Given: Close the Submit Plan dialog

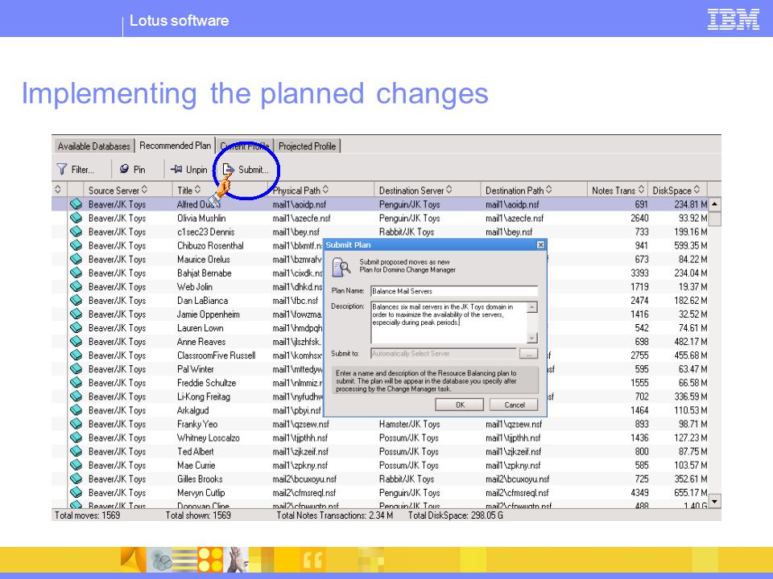Looking at the screenshot, I should (x=540, y=244).
